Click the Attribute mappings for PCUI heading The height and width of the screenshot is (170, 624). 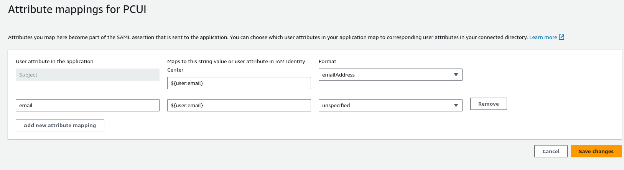pos(77,9)
